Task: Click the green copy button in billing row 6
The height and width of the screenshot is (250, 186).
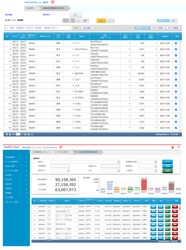Action: pos(167,229)
